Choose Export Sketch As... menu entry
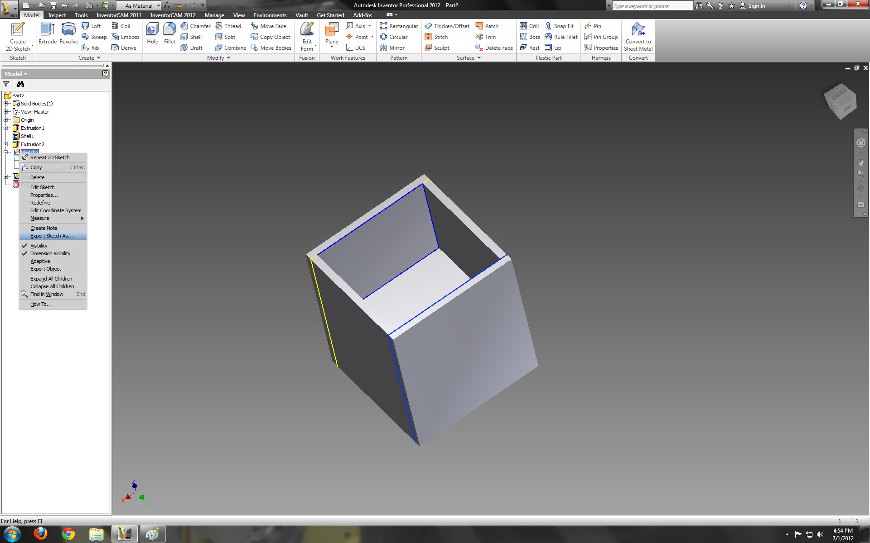Image resolution: width=870 pixels, height=543 pixels. tap(53, 236)
